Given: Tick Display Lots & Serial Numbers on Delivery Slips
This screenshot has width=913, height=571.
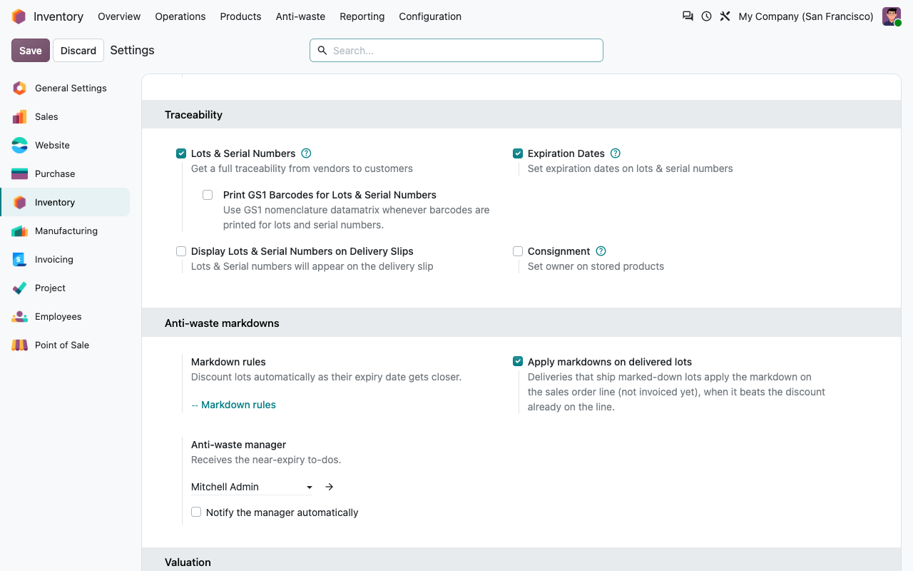Looking at the screenshot, I should [181, 251].
